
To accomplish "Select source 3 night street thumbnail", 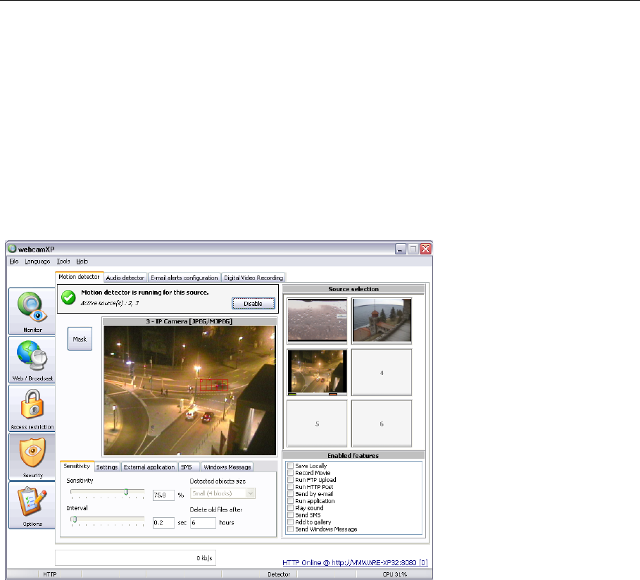I will tap(317, 372).
